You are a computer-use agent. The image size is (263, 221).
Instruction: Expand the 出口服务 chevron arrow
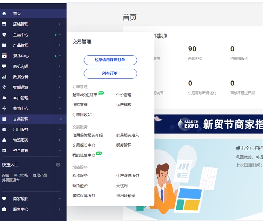pyautogui.click(x=60, y=130)
